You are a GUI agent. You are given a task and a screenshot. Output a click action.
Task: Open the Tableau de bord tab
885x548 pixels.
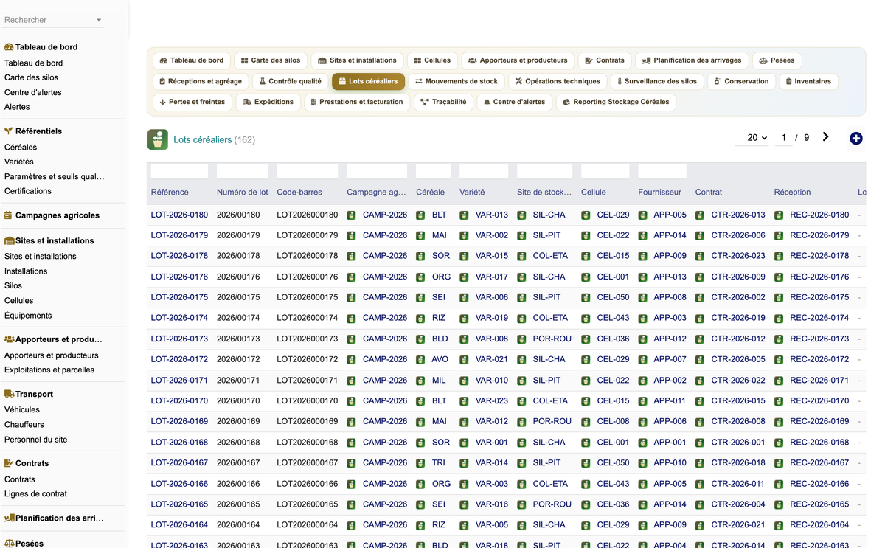point(192,60)
